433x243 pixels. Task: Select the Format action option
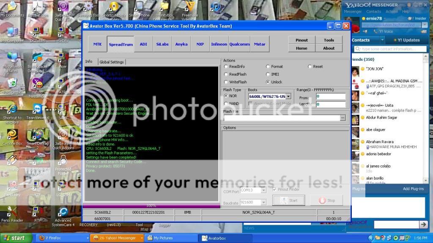(x=268, y=67)
